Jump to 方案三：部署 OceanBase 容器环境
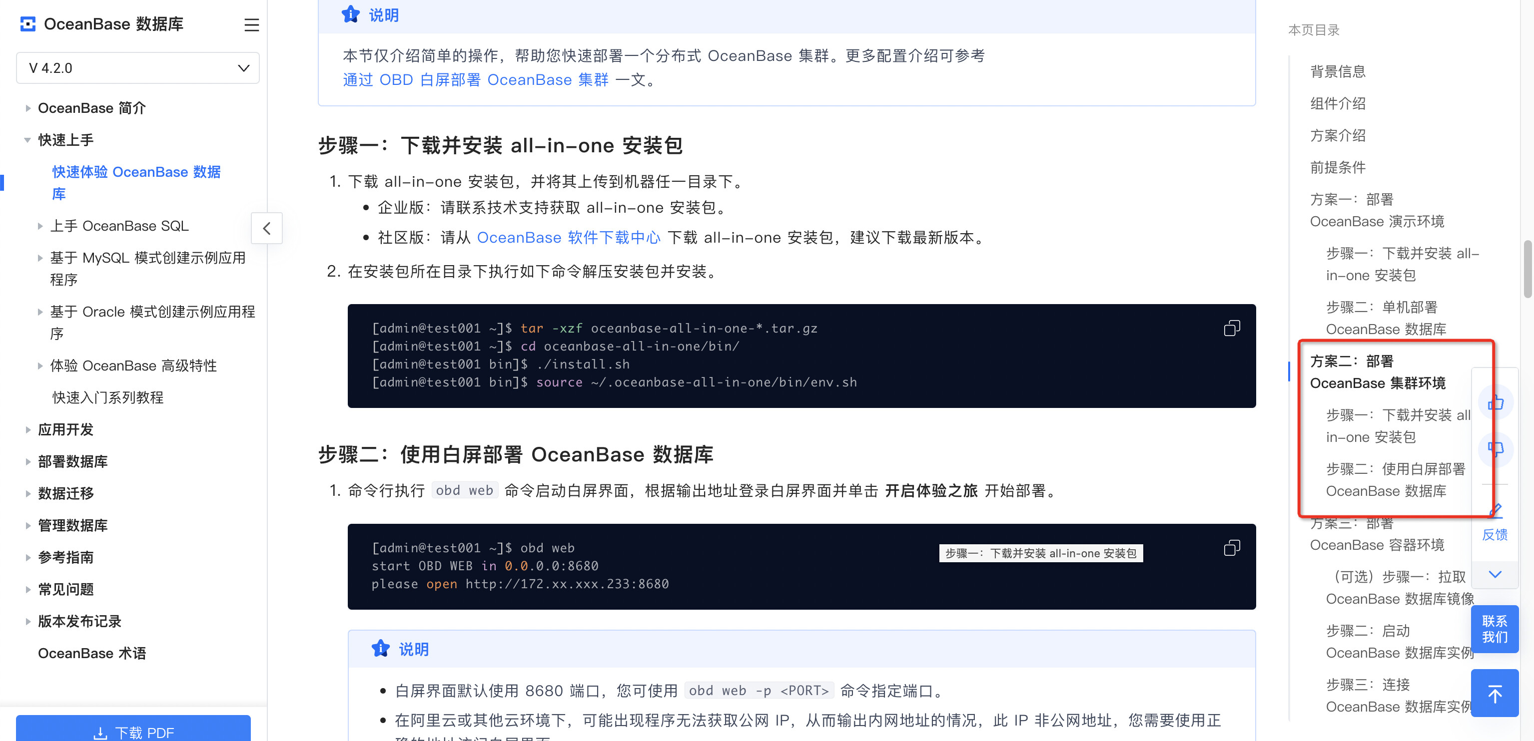 tap(1377, 534)
